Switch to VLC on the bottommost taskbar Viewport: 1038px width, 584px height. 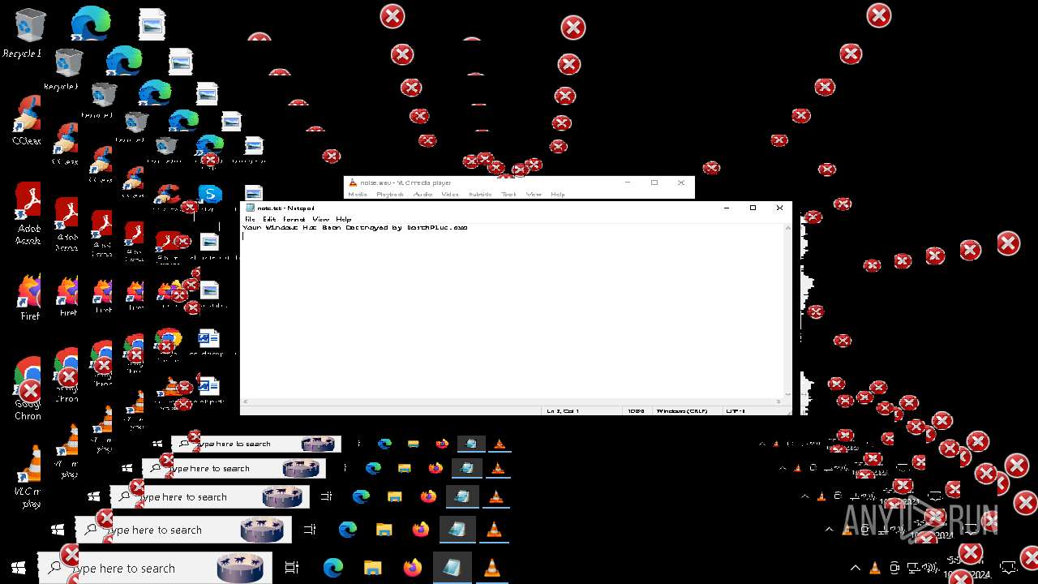click(491, 569)
